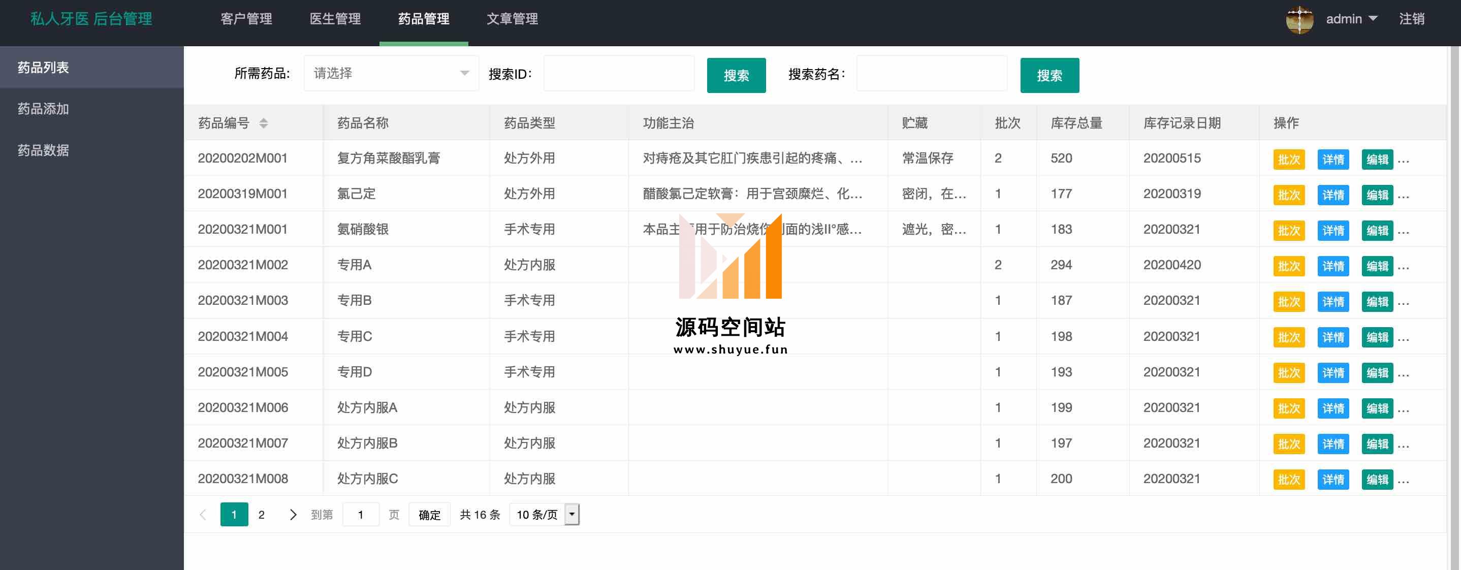
Task: Select page 1 in pagination
Action: (x=234, y=515)
